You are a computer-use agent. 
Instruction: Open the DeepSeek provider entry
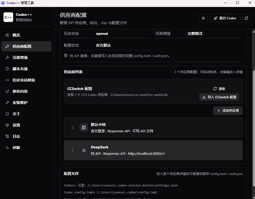click(153, 150)
